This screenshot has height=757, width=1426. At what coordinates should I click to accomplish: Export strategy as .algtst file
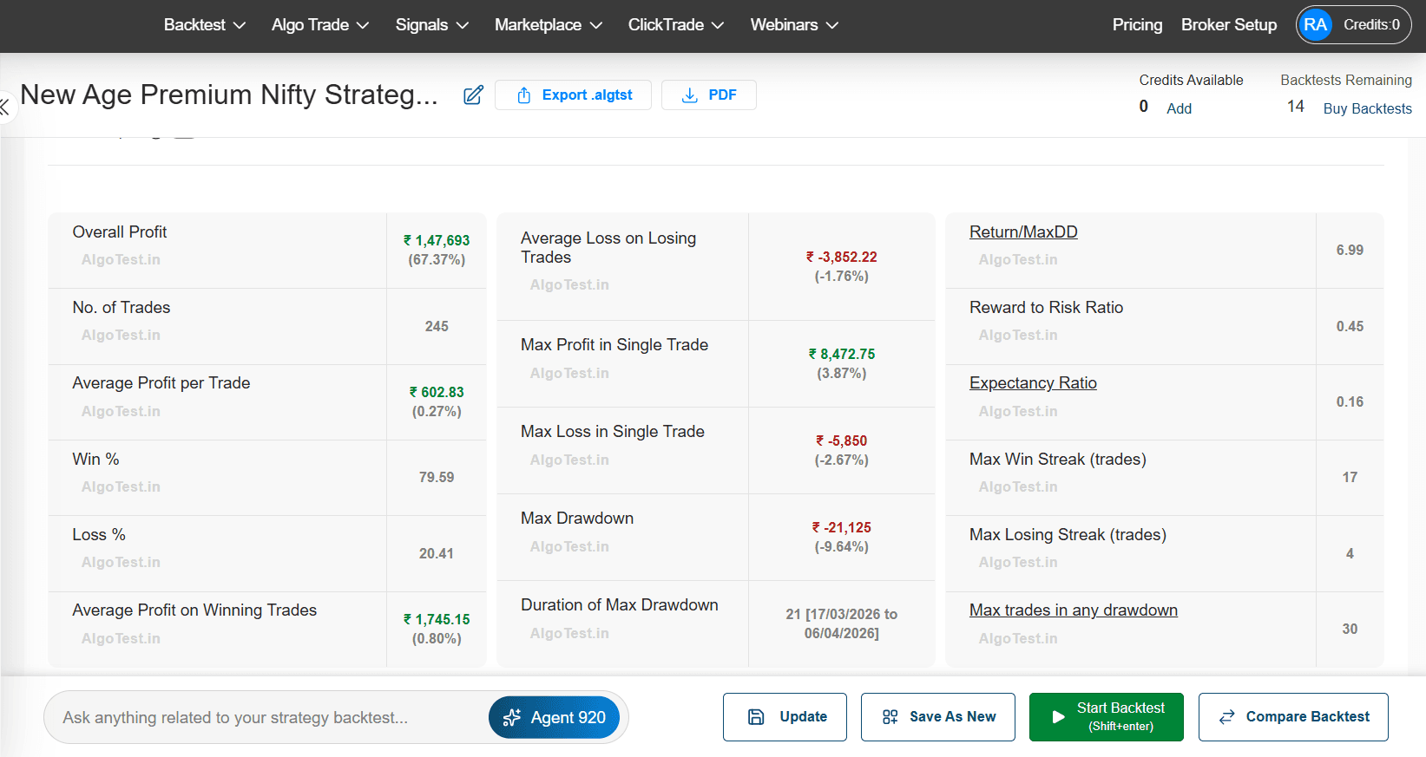(x=573, y=95)
